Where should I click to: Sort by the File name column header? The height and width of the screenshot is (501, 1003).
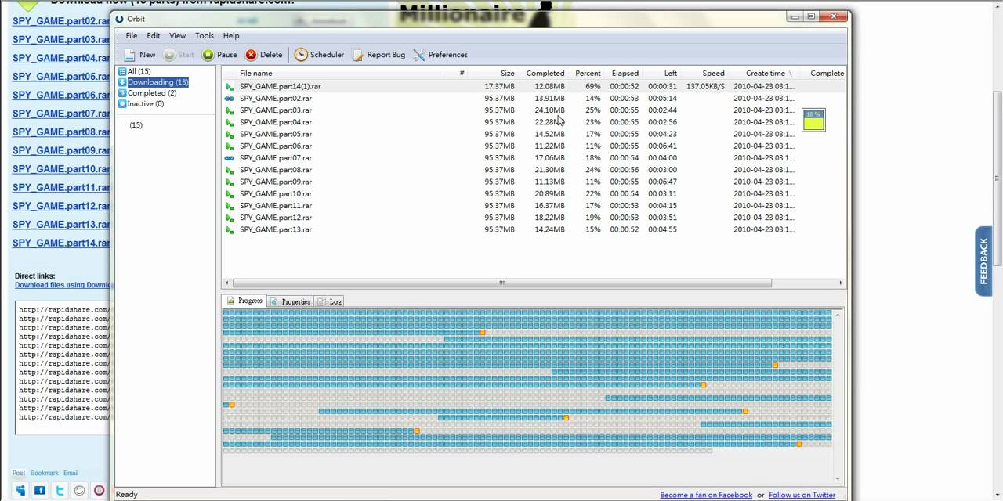[256, 73]
